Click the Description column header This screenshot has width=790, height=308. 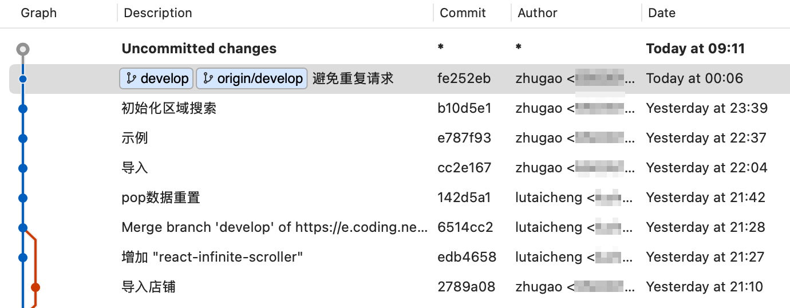(x=158, y=13)
